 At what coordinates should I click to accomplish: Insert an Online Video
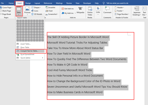click(90, 11)
